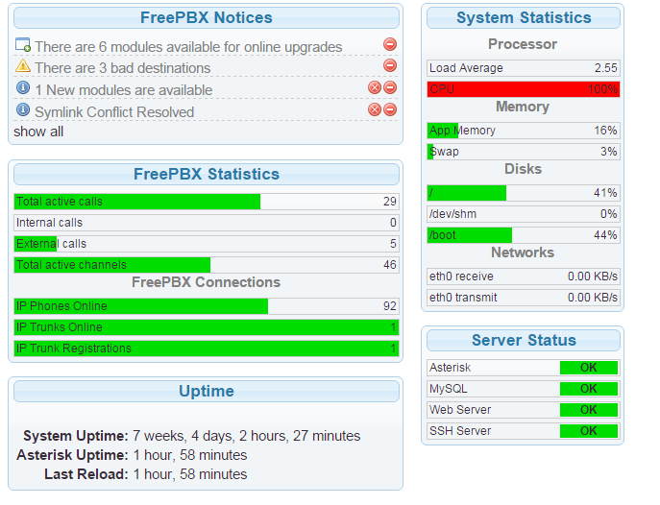The width and height of the screenshot is (660, 505).
Task: Click the IP Phones Online bar
Action: click(207, 306)
